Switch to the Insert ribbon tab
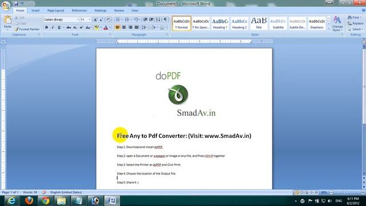 pos(35,10)
